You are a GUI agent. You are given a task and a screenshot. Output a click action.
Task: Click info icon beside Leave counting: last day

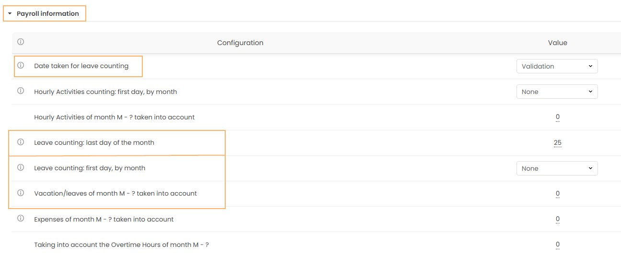coord(21,142)
